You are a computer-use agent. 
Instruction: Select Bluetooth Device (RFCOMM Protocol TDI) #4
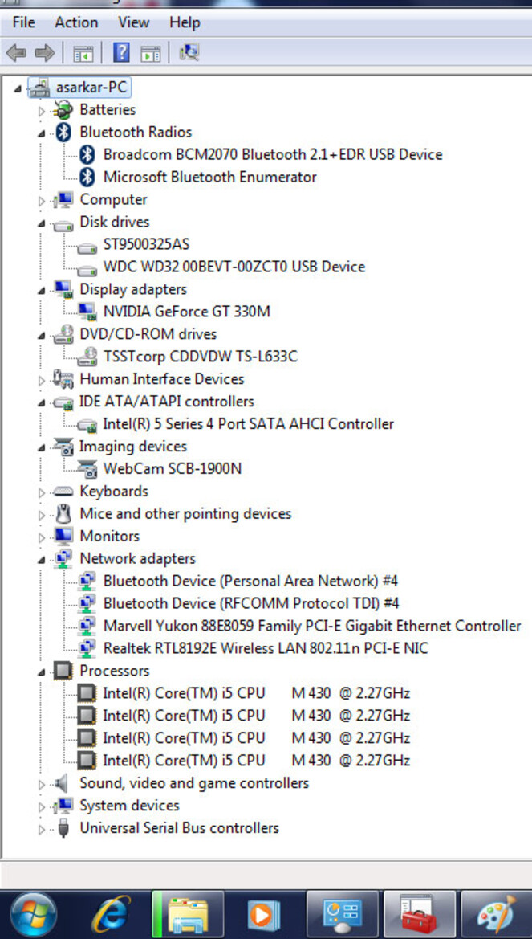pyautogui.click(x=251, y=603)
